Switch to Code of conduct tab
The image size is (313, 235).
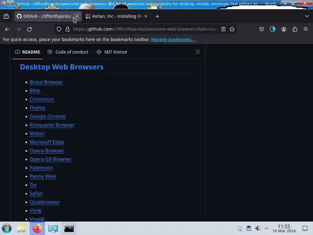point(68,52)
